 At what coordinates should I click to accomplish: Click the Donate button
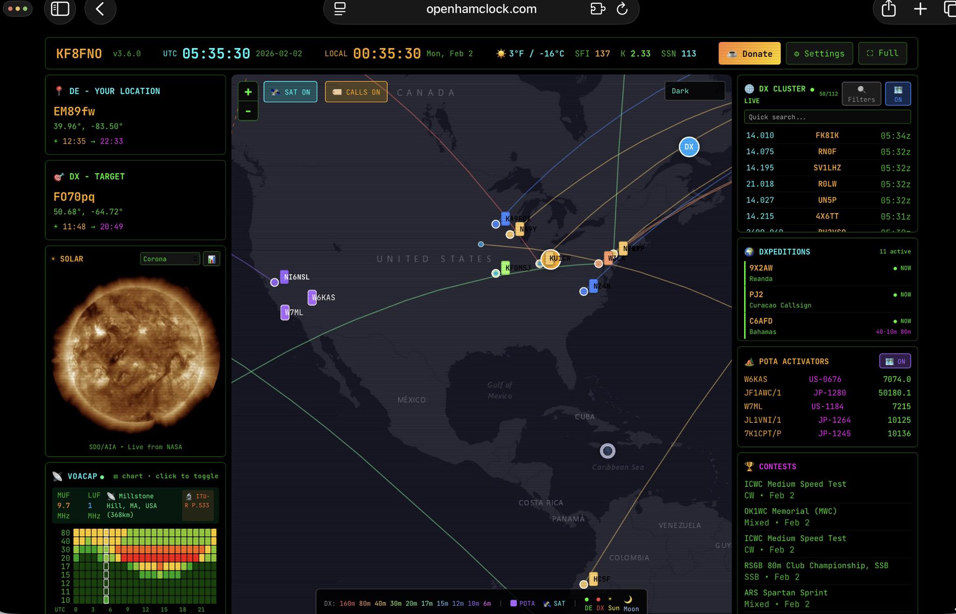pyautogui.click(x=749, y=54)
